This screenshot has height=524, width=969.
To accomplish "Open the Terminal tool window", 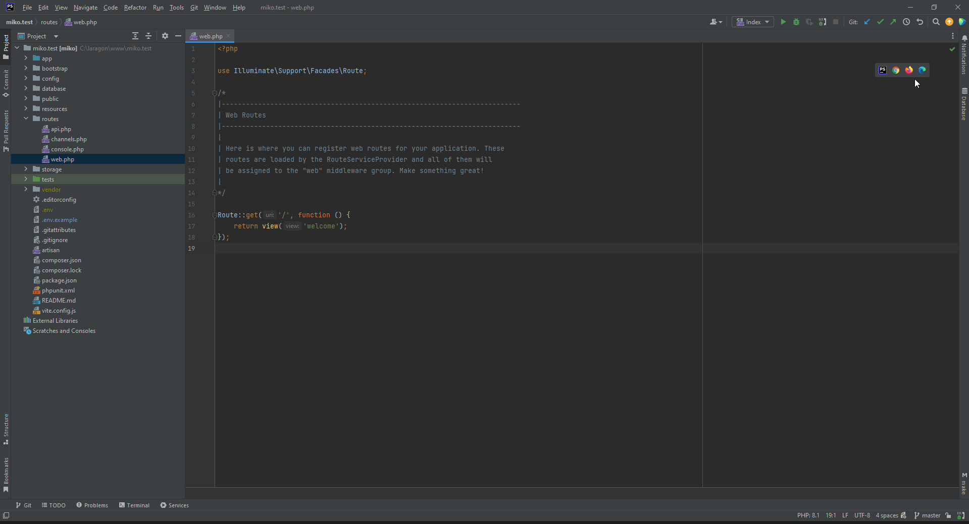I will pos(134,505).
